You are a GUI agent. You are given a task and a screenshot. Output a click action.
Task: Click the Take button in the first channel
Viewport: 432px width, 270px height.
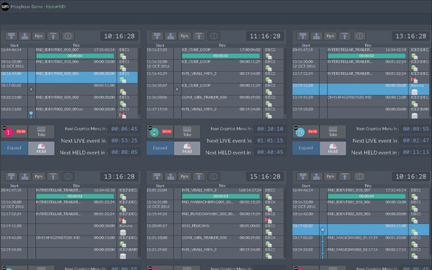point(41,132)
